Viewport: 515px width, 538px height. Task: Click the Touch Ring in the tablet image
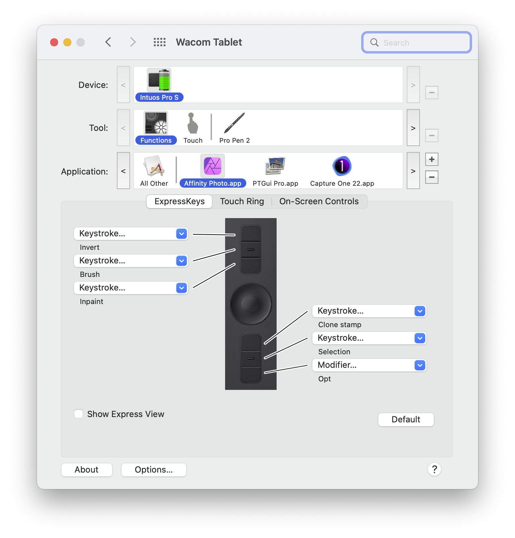point(251,304)
